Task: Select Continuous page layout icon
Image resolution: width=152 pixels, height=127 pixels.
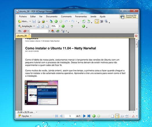Action: pyautogui.click(x=117, y=116)
